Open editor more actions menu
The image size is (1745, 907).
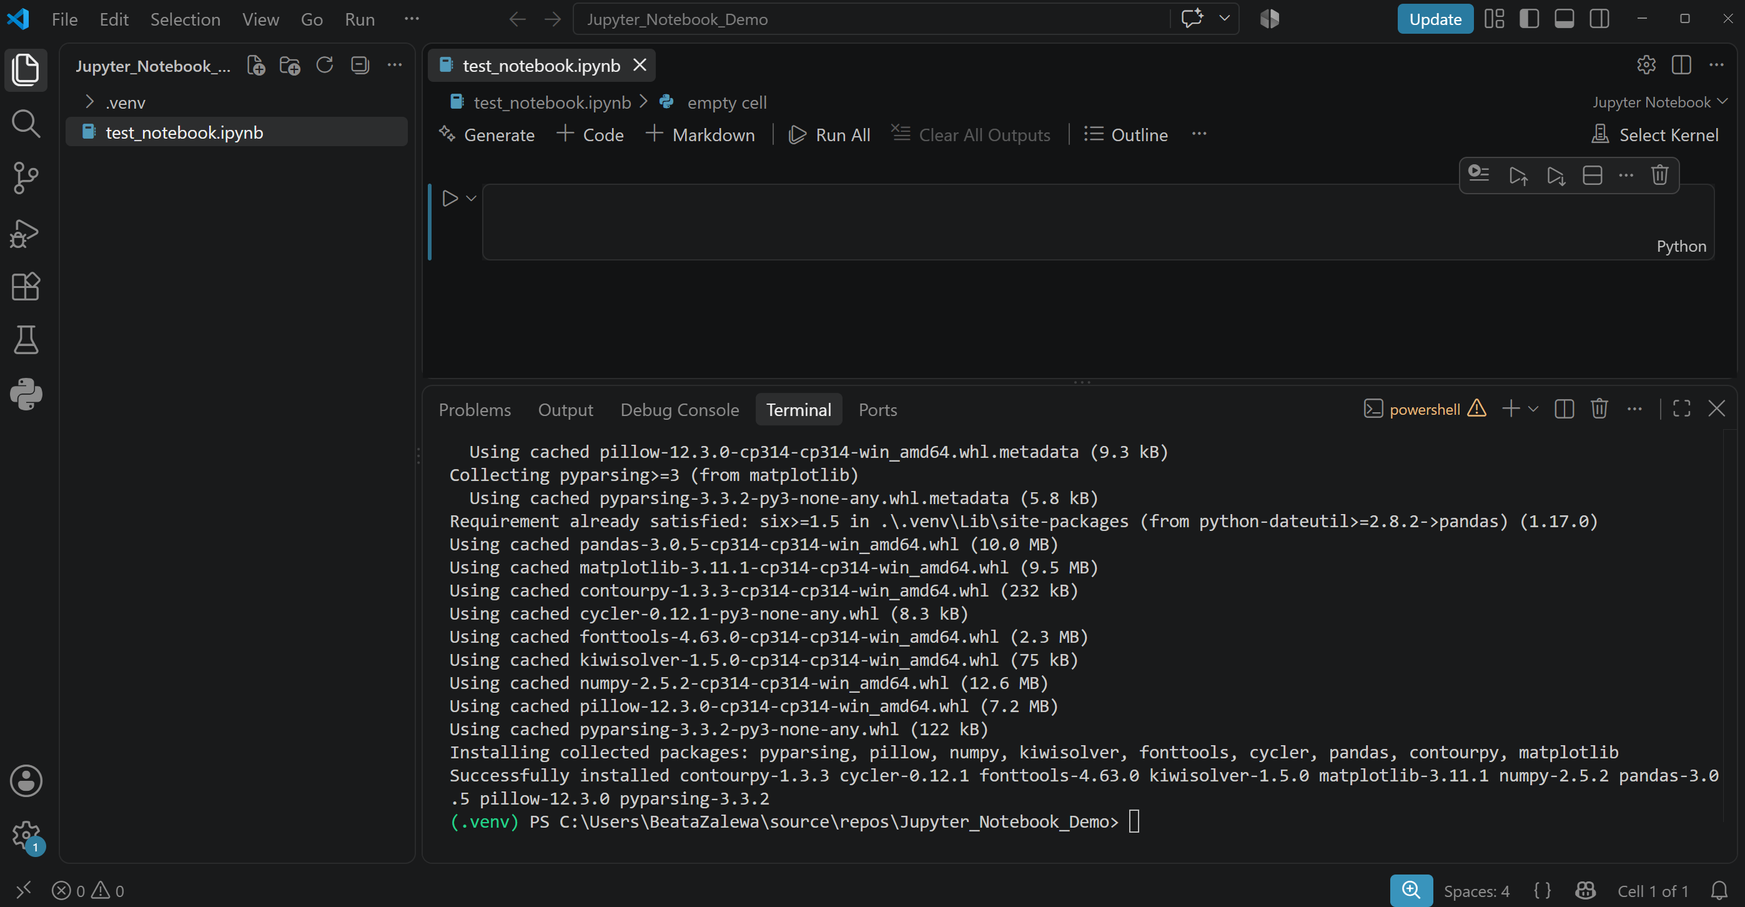pyautogui.click(x=1716, y=65)
